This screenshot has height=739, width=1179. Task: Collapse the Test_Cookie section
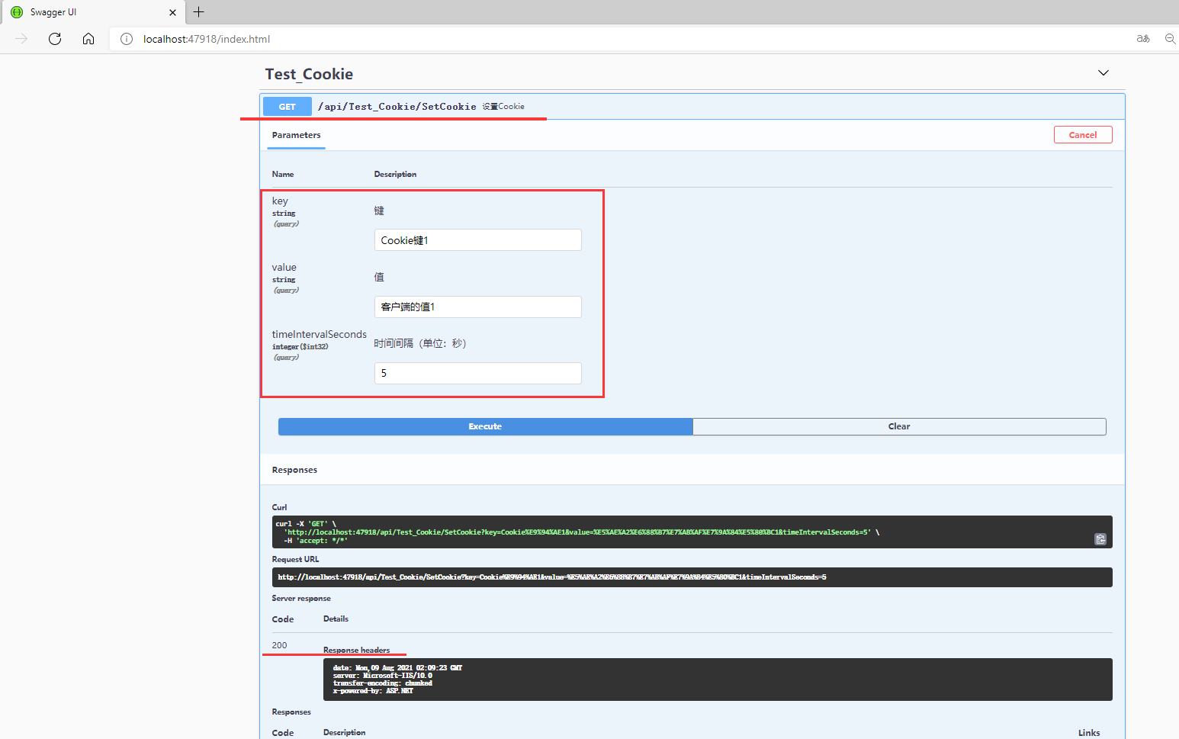pyautogui.click(x=1104, y=72)
